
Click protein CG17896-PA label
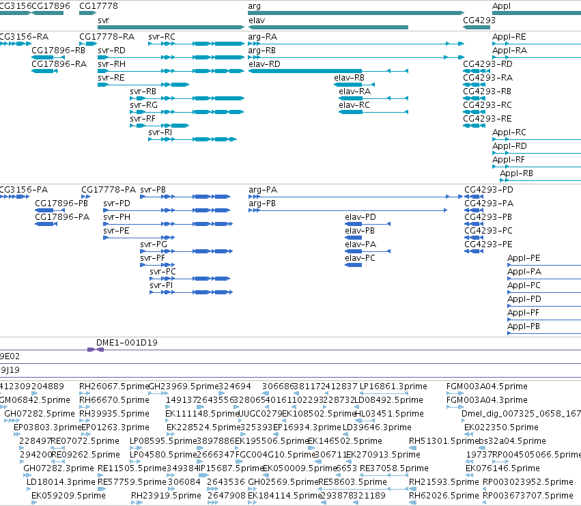click(x=62, y=217)
